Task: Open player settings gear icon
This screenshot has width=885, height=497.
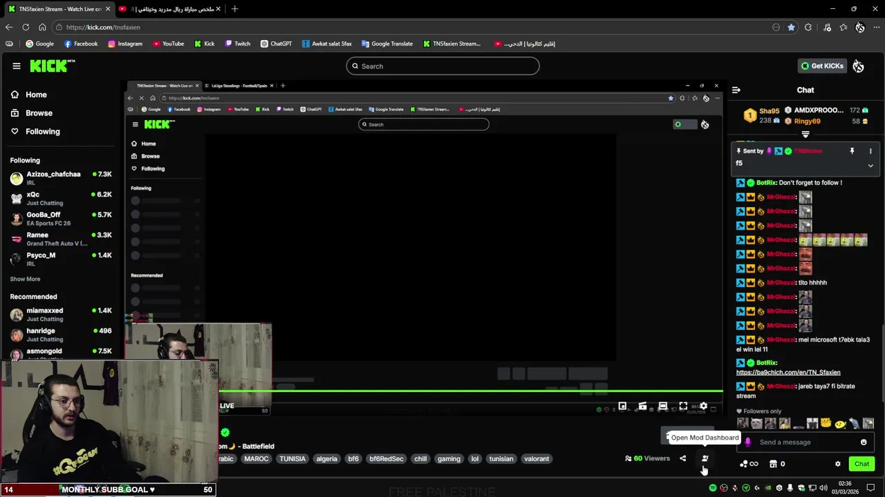Action: point(703,406)
